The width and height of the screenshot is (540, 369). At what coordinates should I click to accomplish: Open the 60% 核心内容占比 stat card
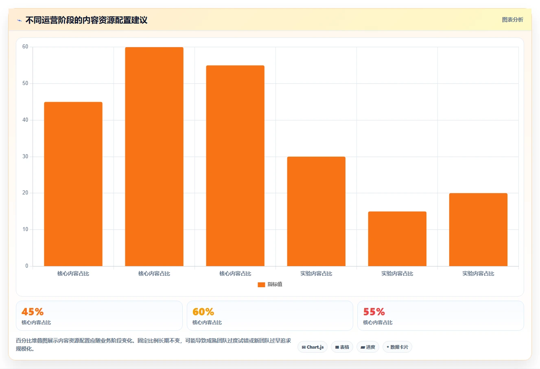(x=270, y=316)
